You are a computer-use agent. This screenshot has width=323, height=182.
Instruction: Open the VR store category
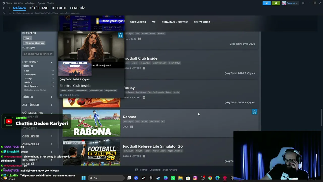tap(154, 22)
